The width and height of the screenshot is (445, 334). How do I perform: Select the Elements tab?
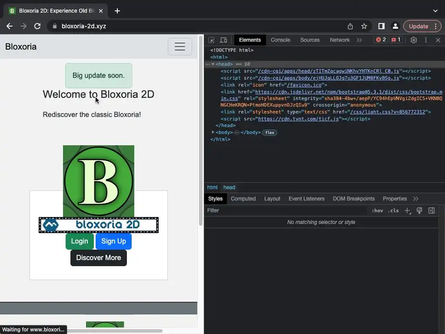[x=250, y=40]
